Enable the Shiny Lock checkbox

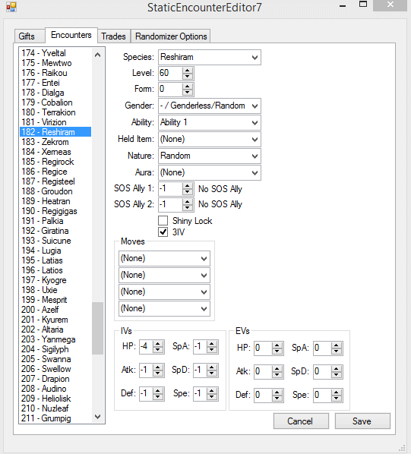pos(163,221)
